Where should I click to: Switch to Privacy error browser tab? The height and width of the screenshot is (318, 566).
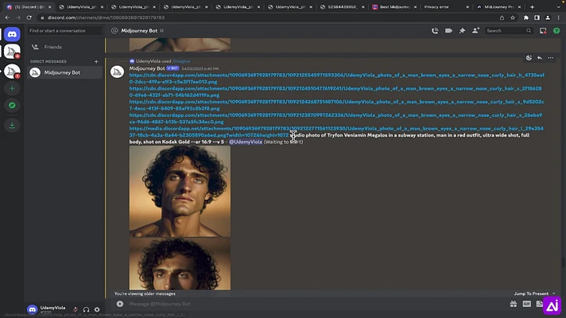[x=447, y=7]
